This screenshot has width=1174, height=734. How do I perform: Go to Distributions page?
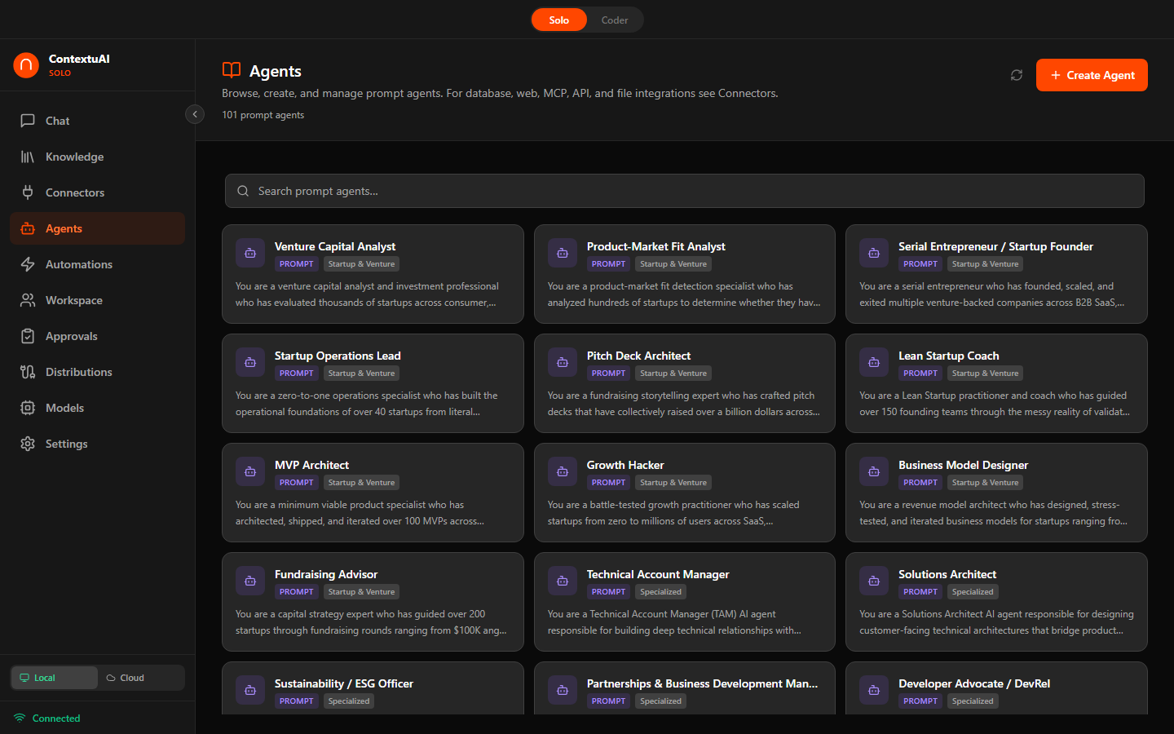tap(98, 372)
